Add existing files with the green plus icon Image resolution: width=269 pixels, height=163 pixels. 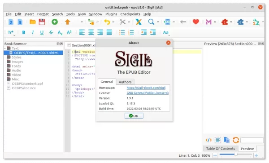click(x=55, y=22)
